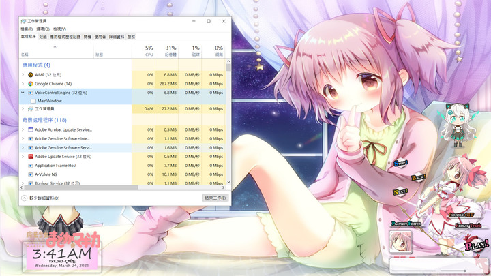The width and height of the screenshot is (491, 276).
Task: Click the Adobe Genuine Software Inte... icon
Action: coord(31,138)
